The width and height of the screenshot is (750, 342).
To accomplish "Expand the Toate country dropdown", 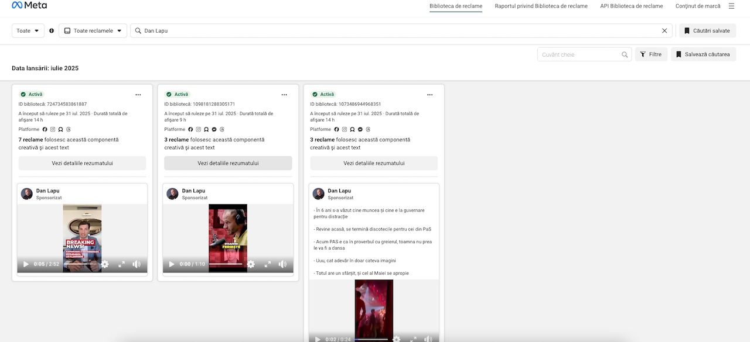I will click(x=28, y=31).
